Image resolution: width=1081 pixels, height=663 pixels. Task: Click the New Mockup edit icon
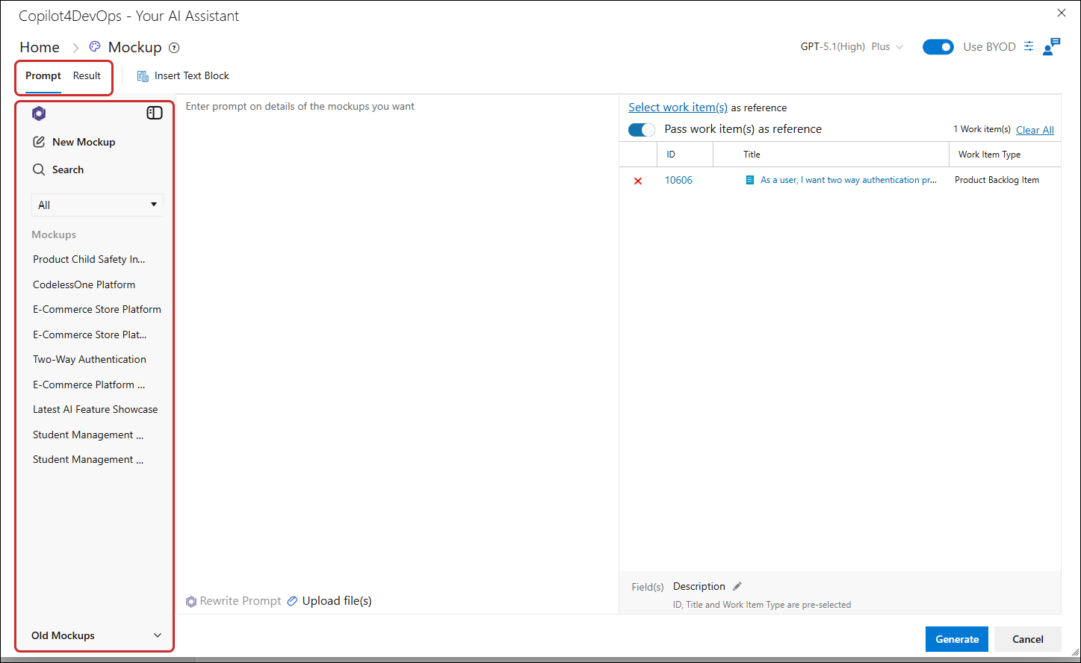tap(39, 142)
